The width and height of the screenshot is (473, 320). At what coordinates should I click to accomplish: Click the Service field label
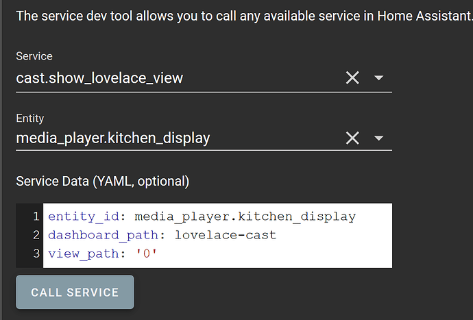[x=34, y=56]
